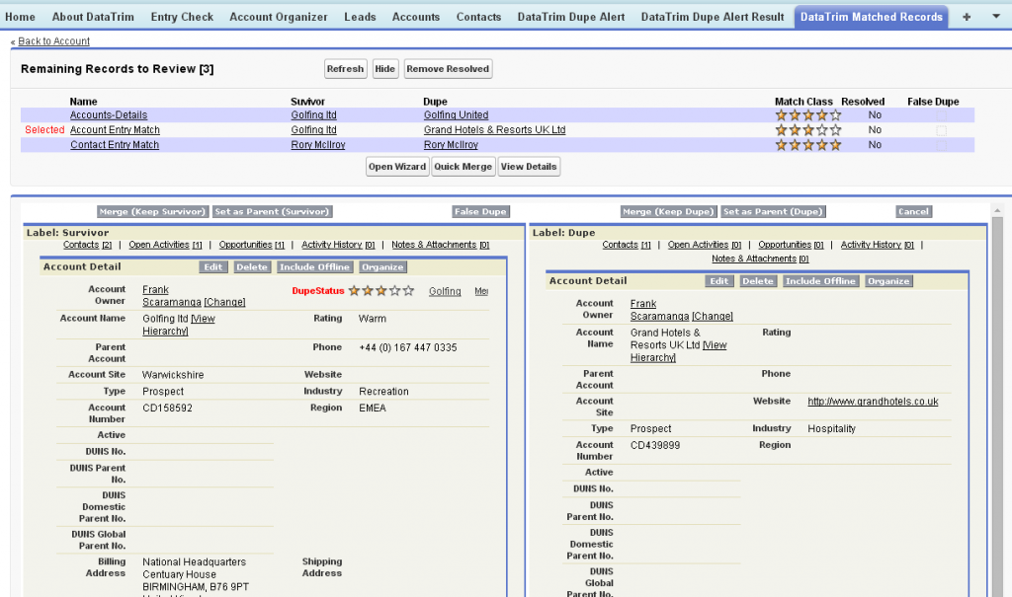This screenshot has height=597, width=1012.
Task: Mark Contact Entry Match as False Dupe
Action: pos(941,145)
